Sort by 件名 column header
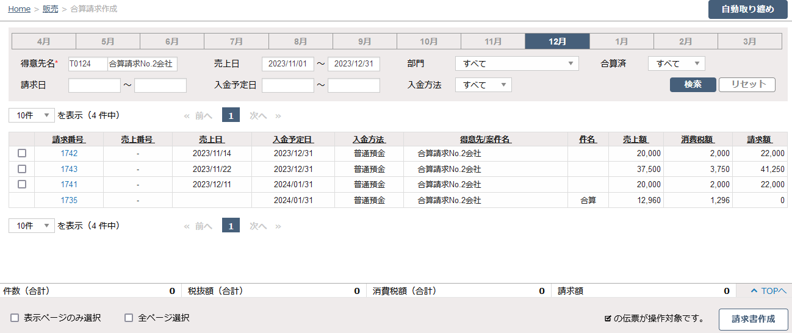Viewport: 792px width, 333px height. click(x=588, y=140)
